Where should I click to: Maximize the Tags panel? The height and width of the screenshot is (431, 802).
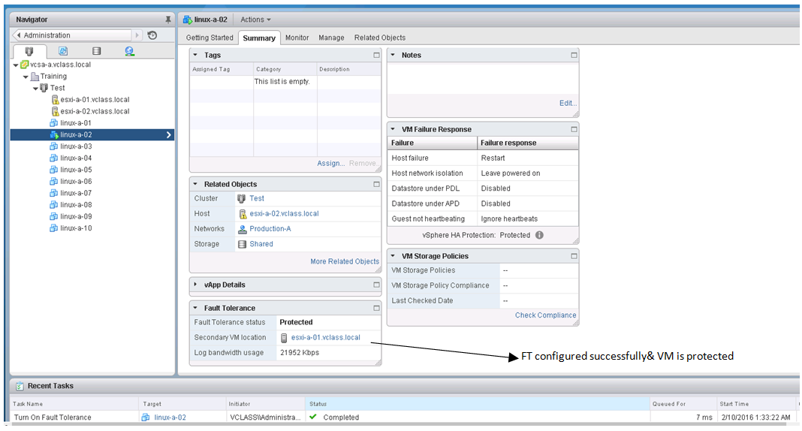click(x=376, y=56)
